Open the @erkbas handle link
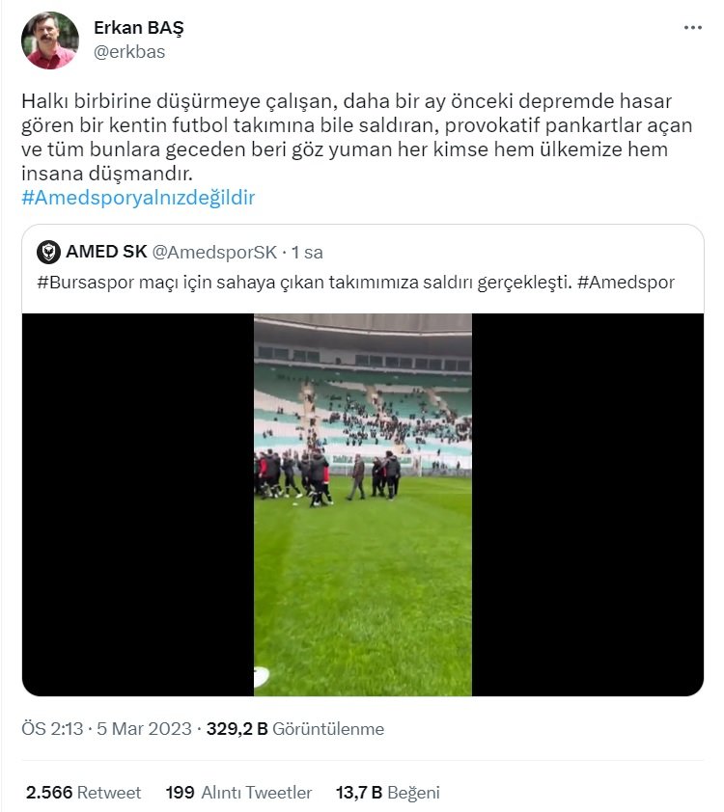This screenshot has height=812, width=724. point(129,52)
